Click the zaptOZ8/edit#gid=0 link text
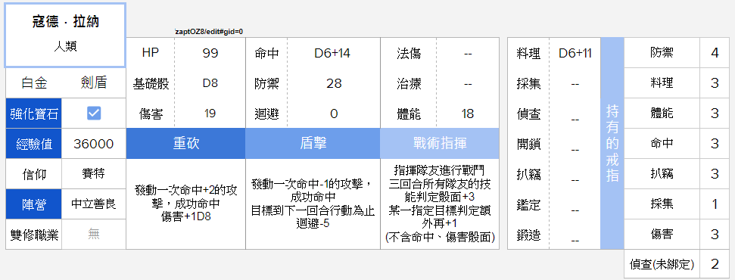The image size is (735, 280). tap(209, 32)
